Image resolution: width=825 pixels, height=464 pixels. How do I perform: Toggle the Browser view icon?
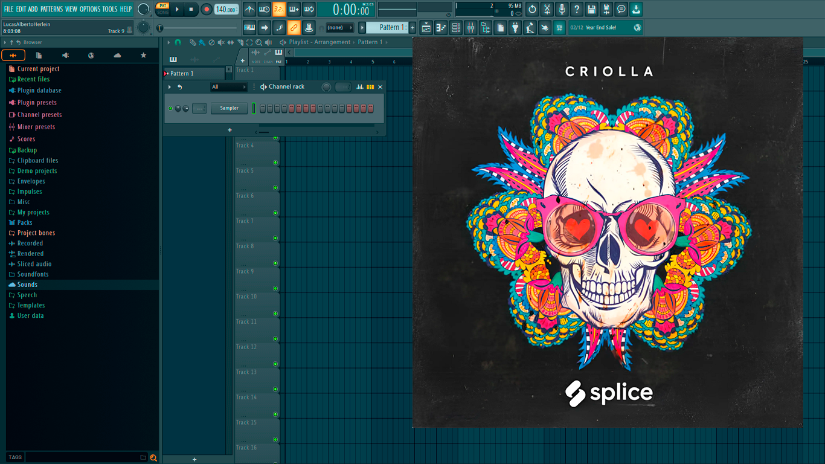(x=486, y=28)
